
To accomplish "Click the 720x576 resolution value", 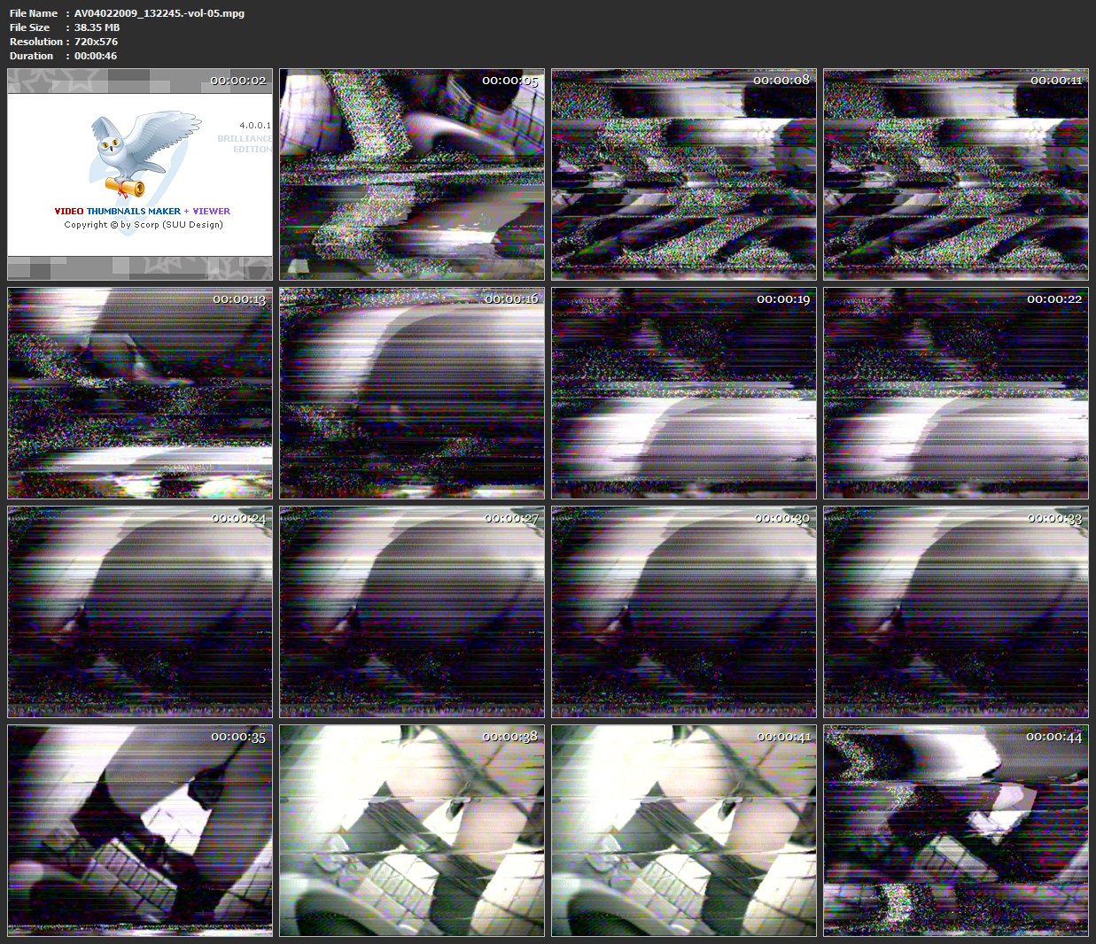I will tap(96, 42).
